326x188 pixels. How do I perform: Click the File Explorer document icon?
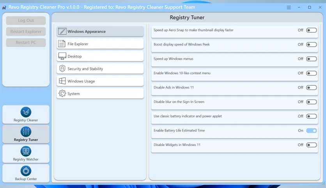coord(62,44)
